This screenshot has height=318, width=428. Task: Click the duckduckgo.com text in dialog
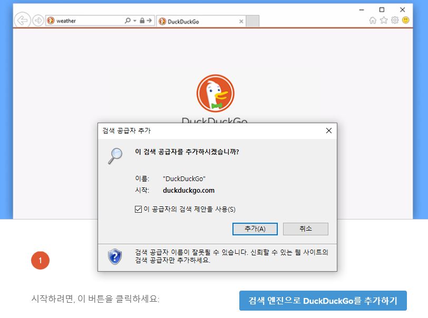[189, 191]
